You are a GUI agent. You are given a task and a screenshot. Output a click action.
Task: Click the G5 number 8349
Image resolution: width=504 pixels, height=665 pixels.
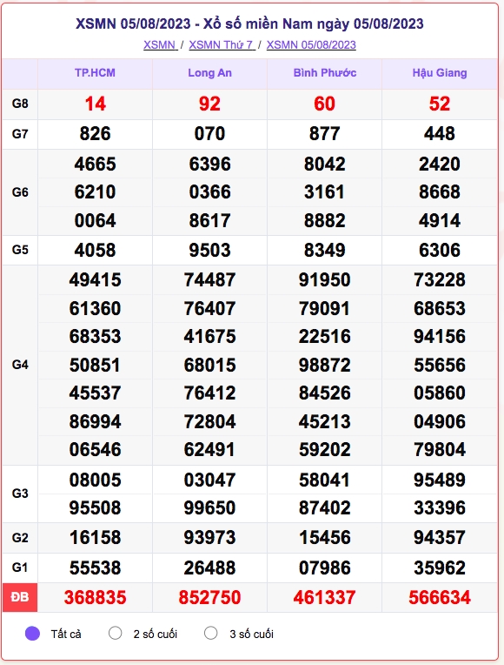coord(324,250)
